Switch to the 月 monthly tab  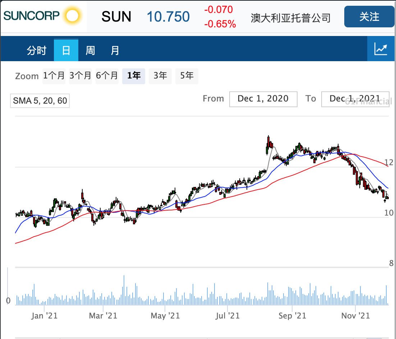click(x=115, y=50)
